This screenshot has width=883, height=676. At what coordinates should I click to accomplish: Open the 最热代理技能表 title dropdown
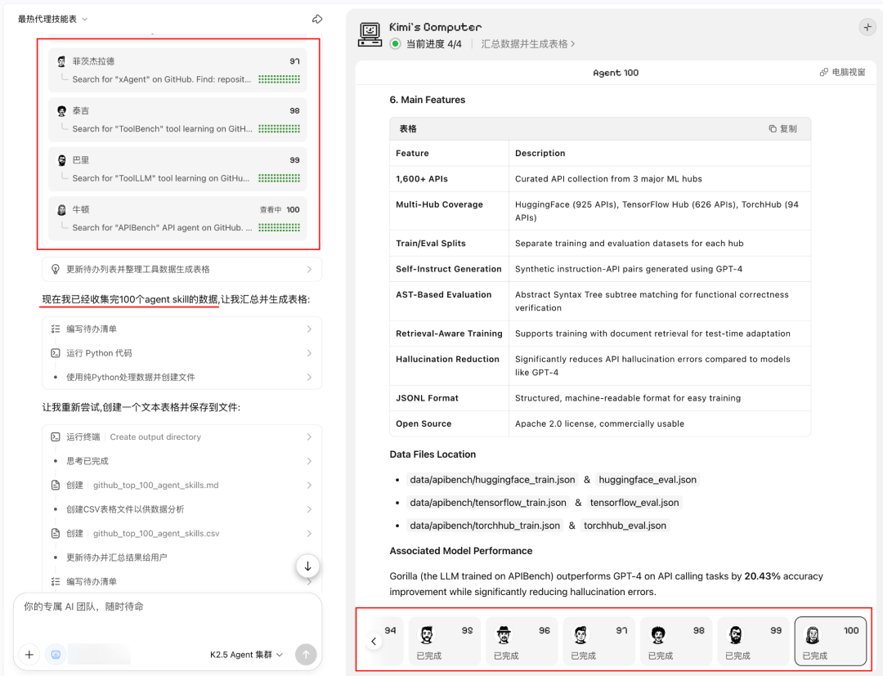coord(52,19)
